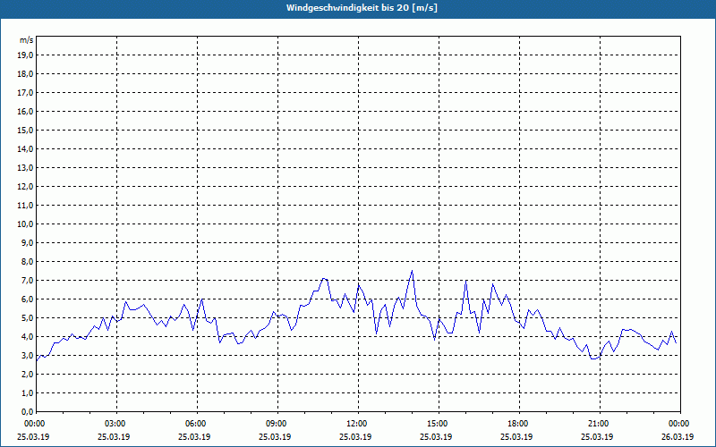Click the m/s unit label
Screen dimensions: 716x447
pyautogui.click(x=27, y=40)
